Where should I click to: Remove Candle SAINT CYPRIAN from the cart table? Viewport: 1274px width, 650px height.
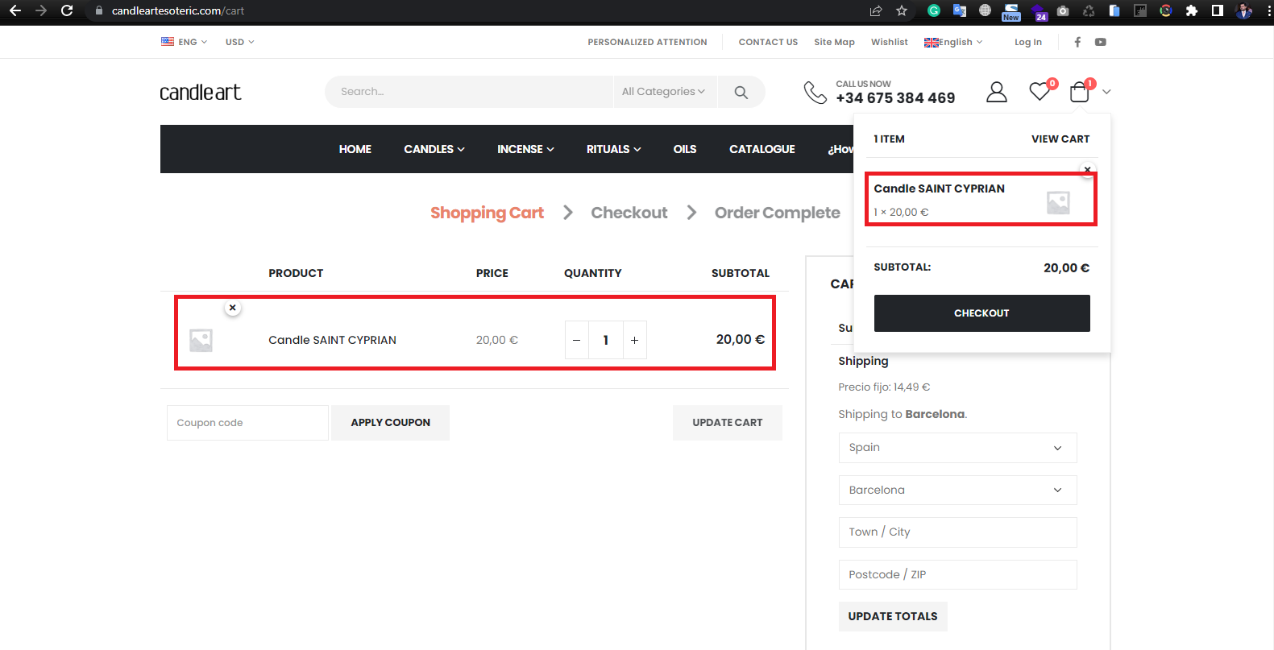(x=233, y=308)
